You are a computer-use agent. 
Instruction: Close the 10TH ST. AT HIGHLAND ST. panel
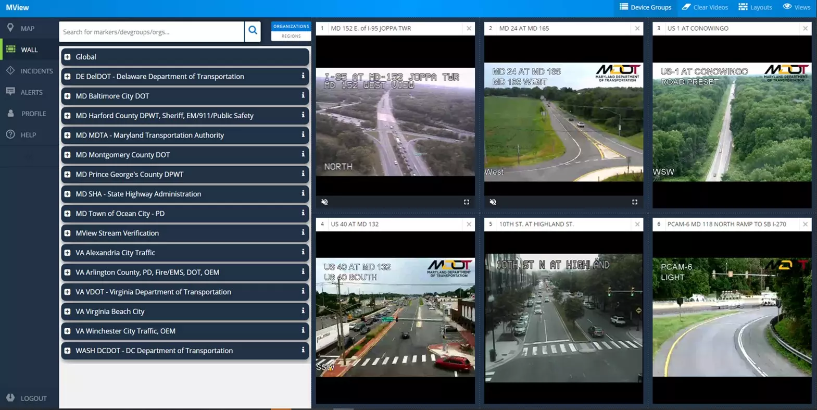(637, 225)
